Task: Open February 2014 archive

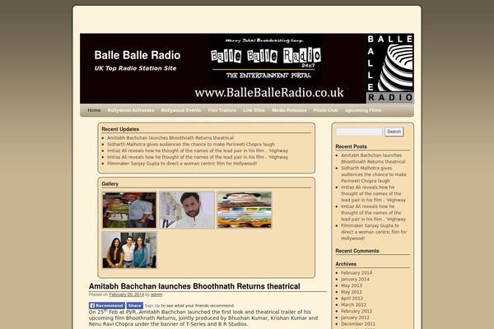Action: coord(357,273)
